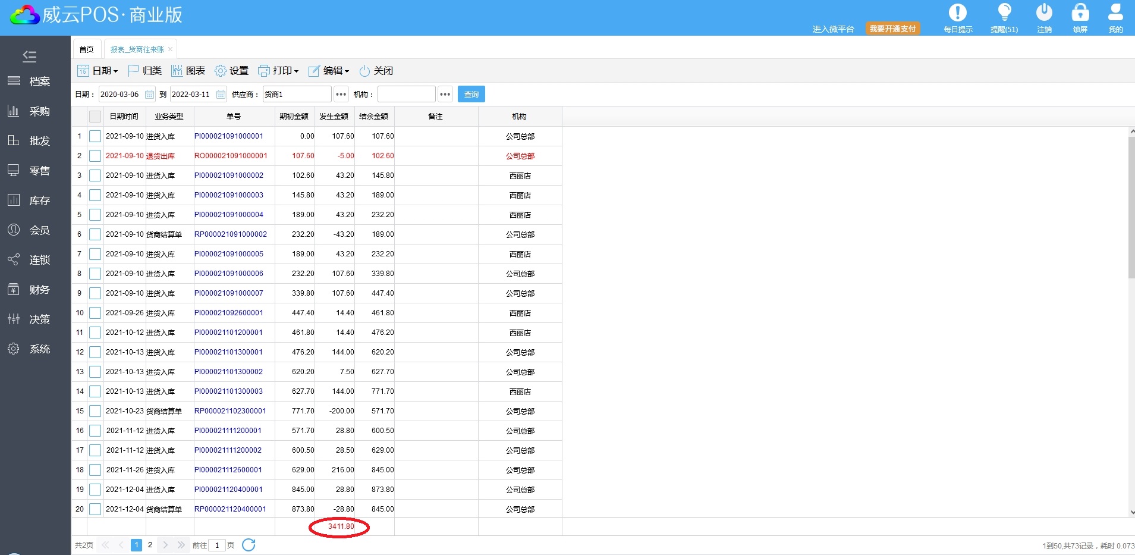Image resolution: width=1135 pixels, height=555 pixels.
Task: Expand the 打印 print dropdown
Action: point(278,71)
